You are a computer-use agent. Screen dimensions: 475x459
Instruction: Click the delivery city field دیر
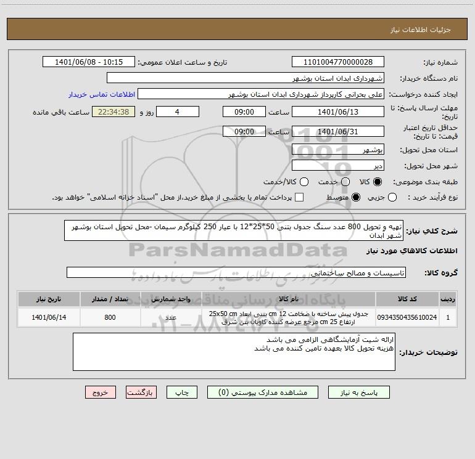point(338,166)
